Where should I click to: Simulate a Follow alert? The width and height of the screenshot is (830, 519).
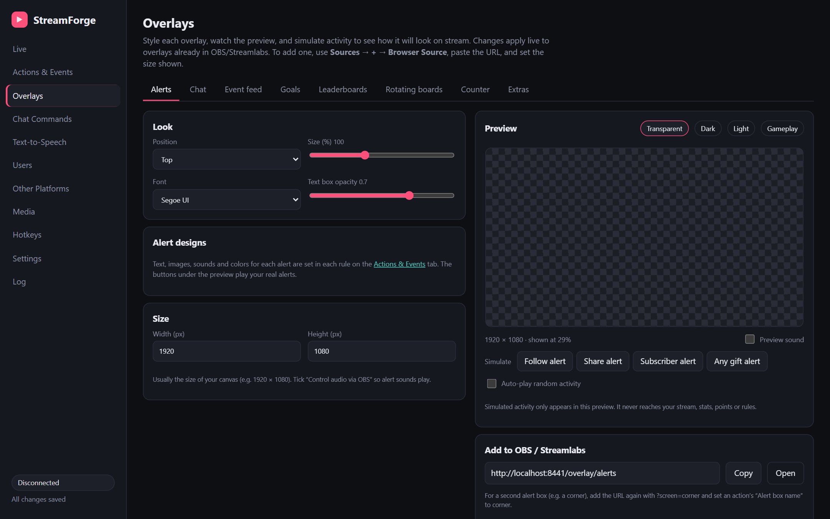point(545,361)
